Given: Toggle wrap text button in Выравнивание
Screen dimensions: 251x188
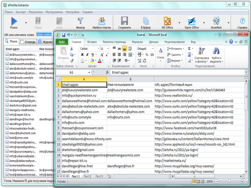Looking at the screenshot, I should [x=130, y=49].
